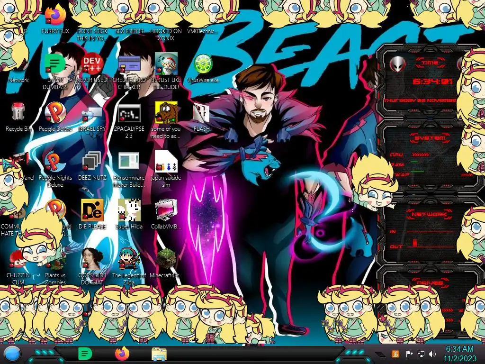This screenshot has width=485, height=364.
Task: Open BE JUST LIKE THE DUDE! icon
Action: [166, 64]
